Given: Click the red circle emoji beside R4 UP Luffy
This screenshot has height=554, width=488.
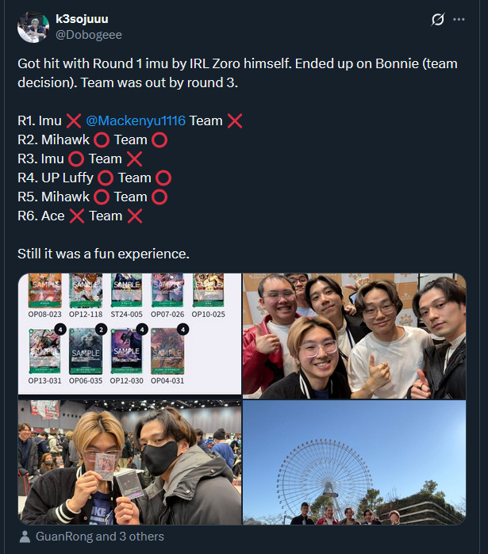Looking at the screenshot, I should pos(106,178).
